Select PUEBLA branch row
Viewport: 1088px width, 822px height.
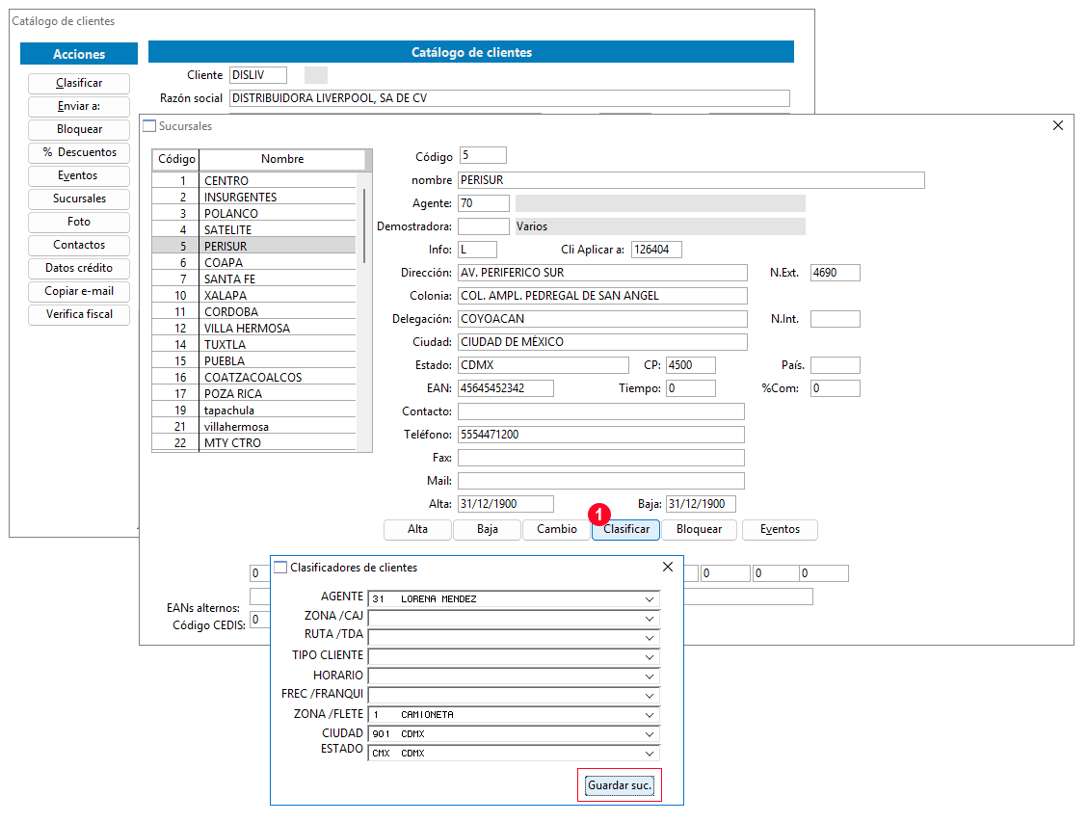[254, 361]
